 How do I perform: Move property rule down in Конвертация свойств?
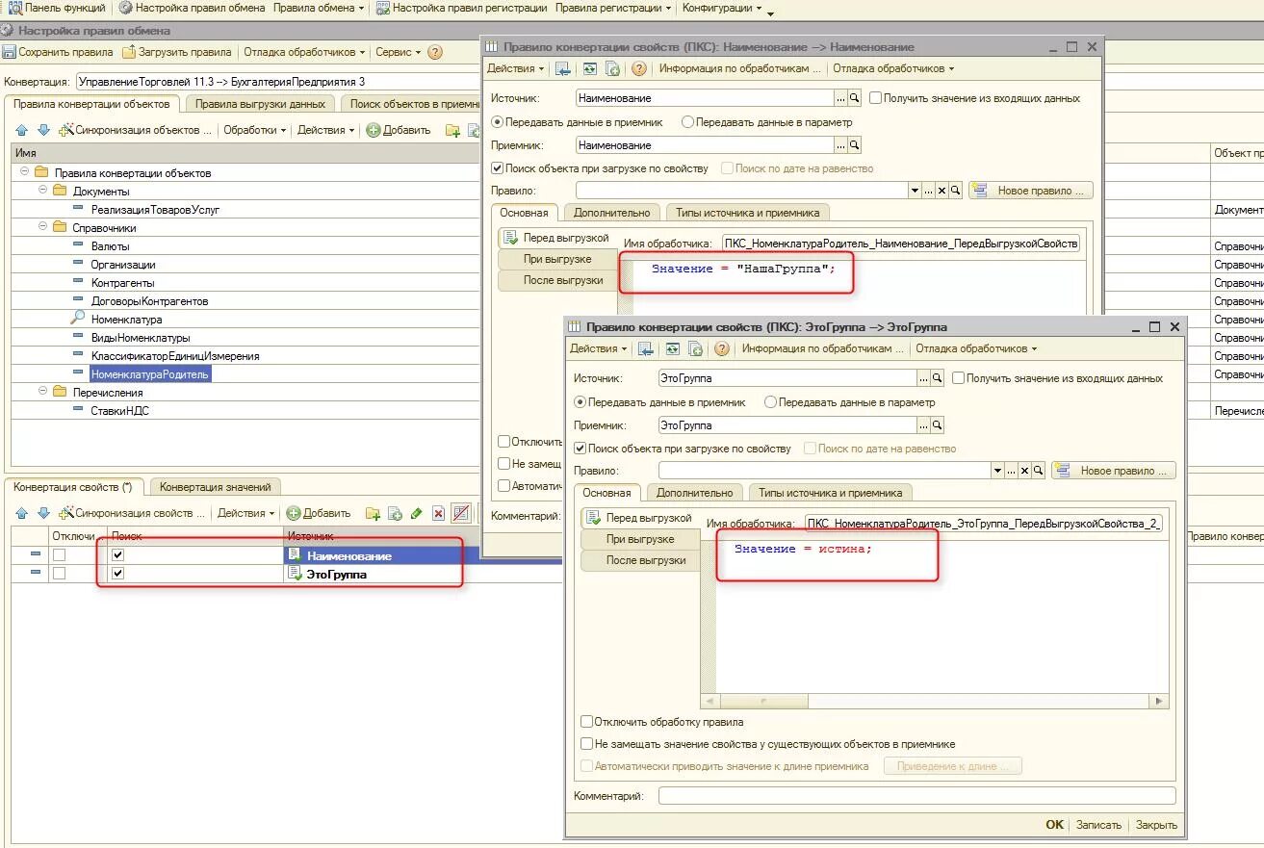[x=43, y=513]
